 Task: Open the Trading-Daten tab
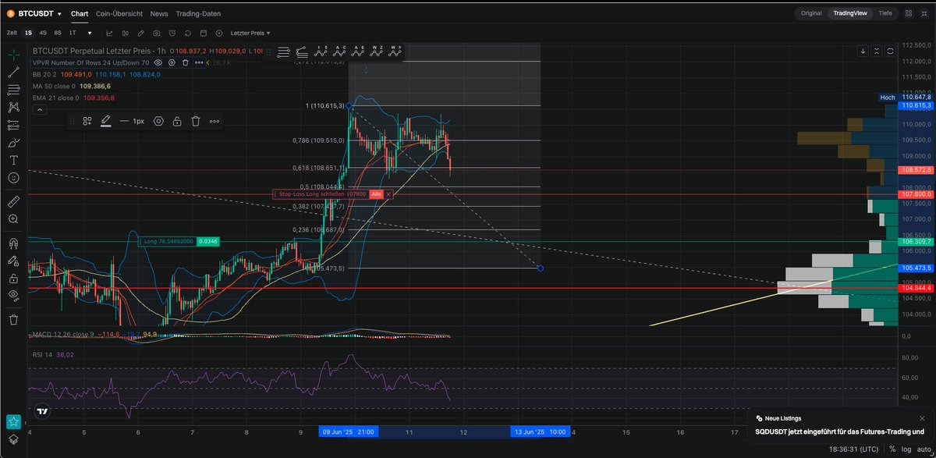pyautogui.click(x=197, y=13)
